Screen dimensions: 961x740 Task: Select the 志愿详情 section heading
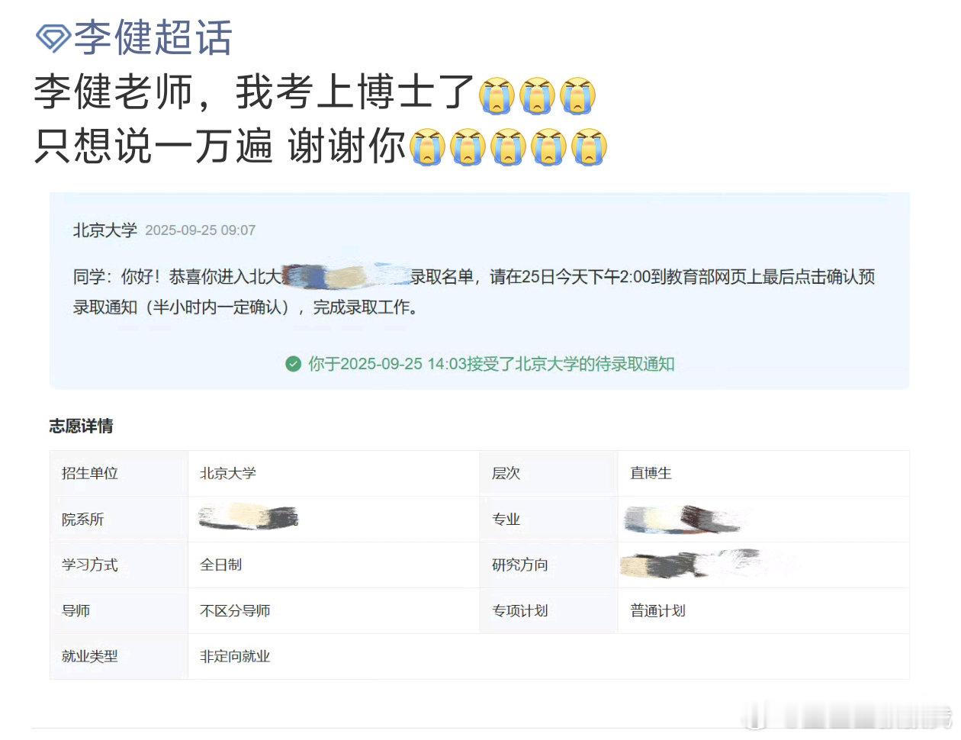point(81,426)
